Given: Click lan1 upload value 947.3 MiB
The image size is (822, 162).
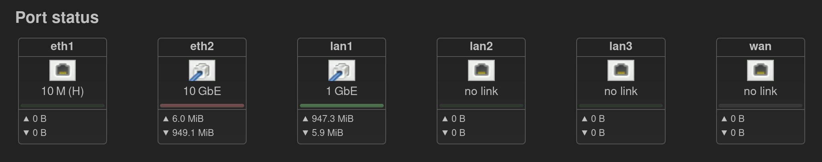Looking at the screenshot, I should tap(332, 119).
